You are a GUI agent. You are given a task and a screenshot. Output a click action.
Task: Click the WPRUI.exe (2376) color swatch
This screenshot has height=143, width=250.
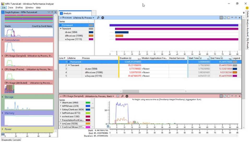point(88,106)
